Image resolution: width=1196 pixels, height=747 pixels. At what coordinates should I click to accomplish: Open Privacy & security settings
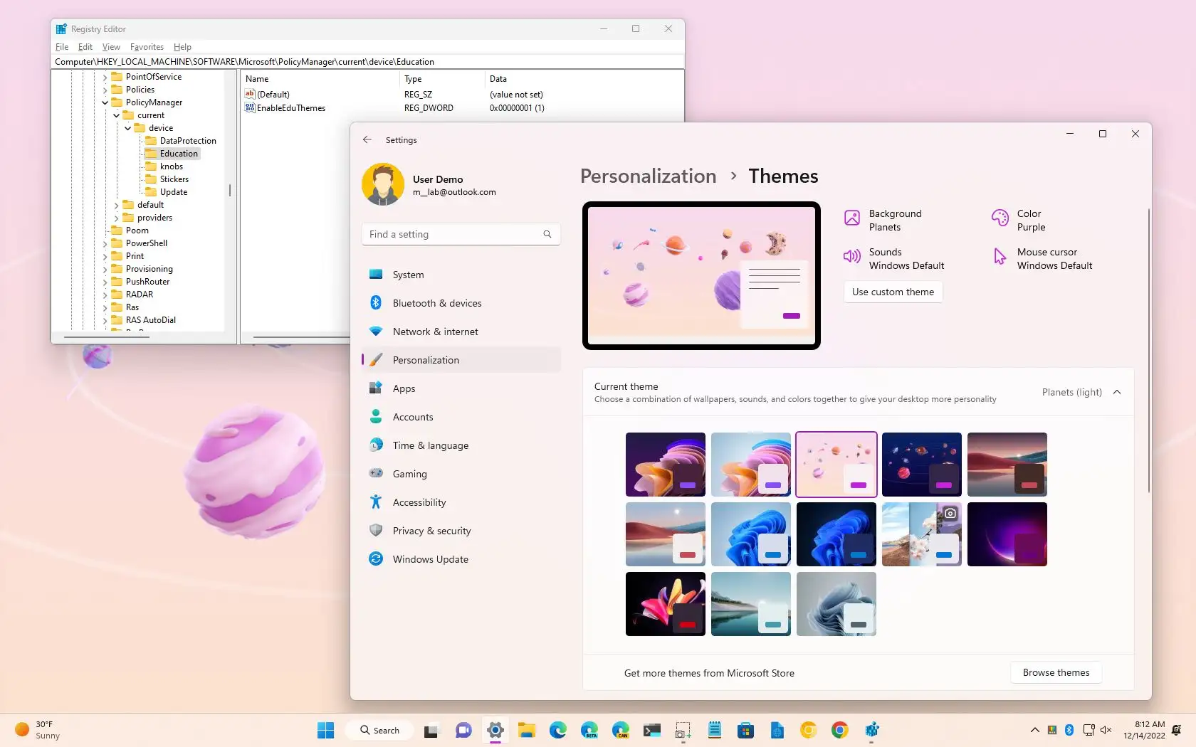tap(431, 530)
